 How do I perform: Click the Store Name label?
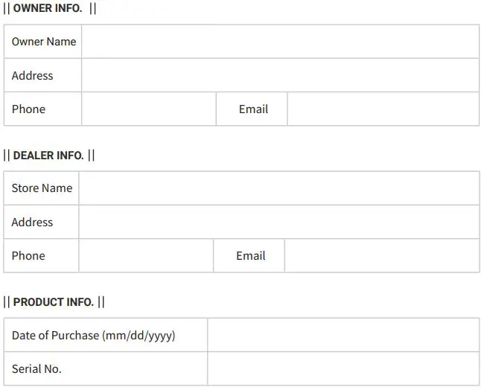tap(42, 188)
